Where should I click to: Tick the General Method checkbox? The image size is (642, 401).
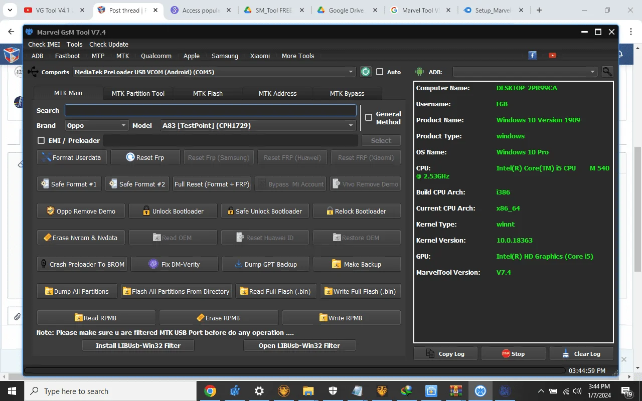(x=369, y=117)
